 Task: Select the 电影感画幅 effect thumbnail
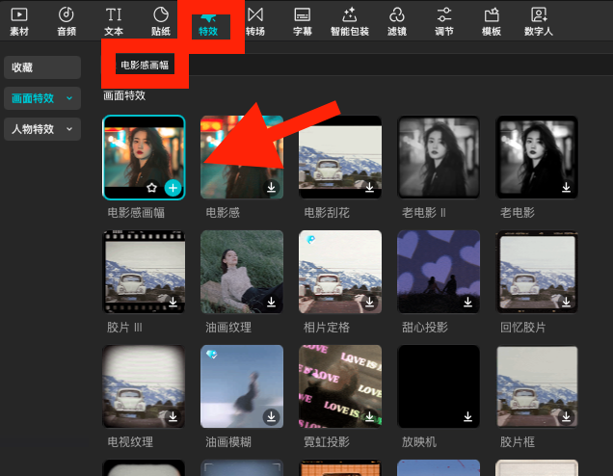tap(144, 157)
